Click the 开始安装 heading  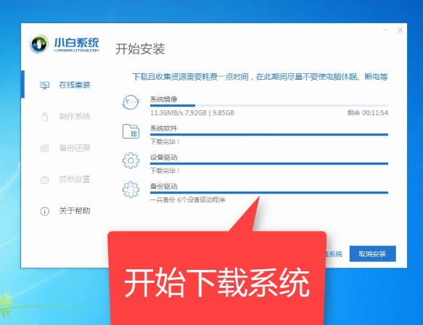140,49
